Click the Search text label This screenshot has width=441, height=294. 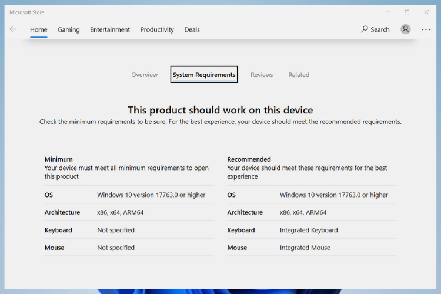coord(380,30)
